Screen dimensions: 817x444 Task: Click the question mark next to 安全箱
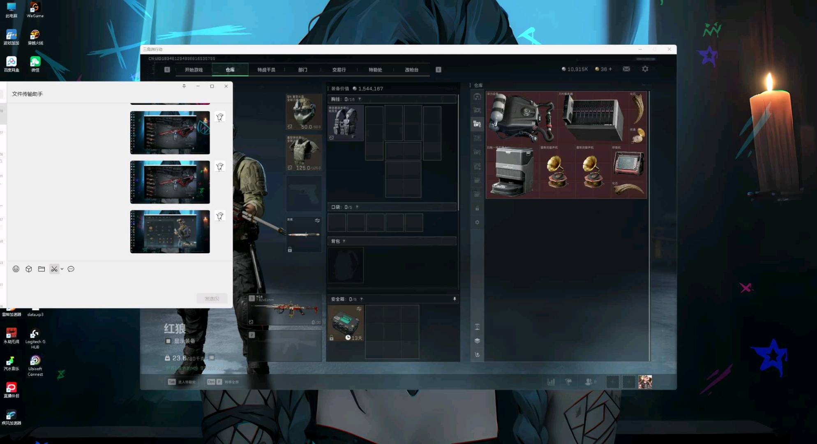click(x=361, y=299)
